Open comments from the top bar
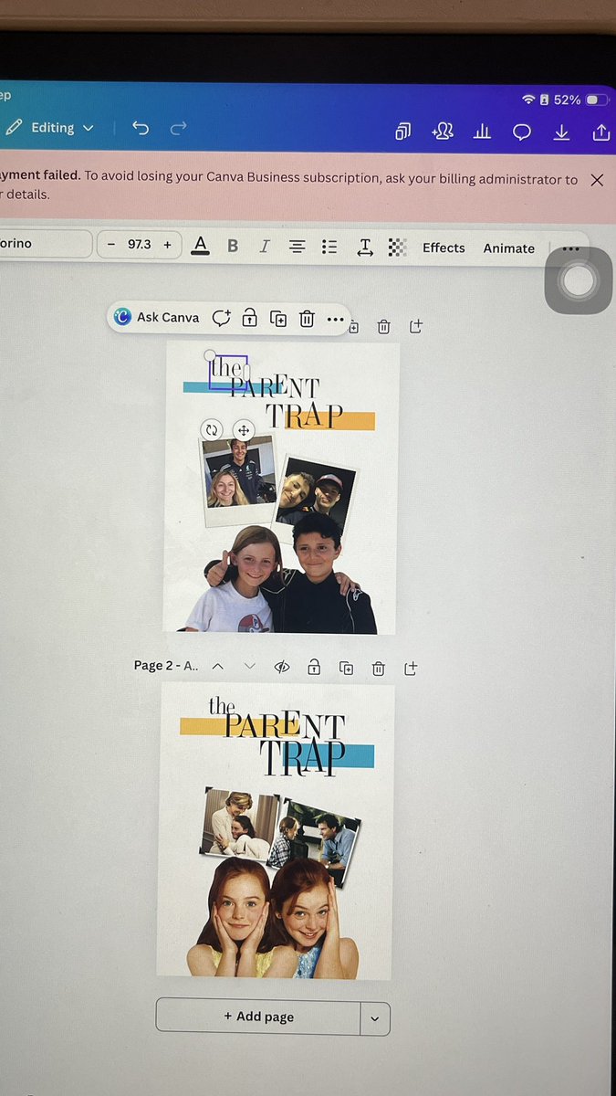The image size is (616, 1096). [x=522, y=132]
